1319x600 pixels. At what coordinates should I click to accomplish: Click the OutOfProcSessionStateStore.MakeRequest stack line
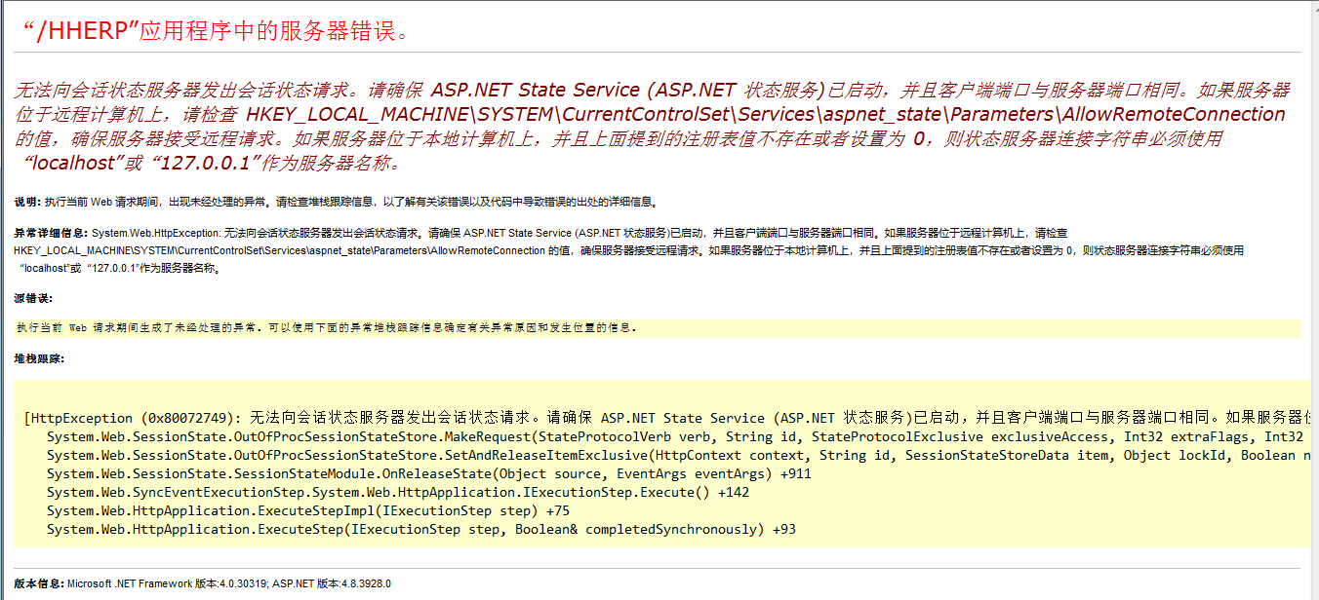pos(675,437)
